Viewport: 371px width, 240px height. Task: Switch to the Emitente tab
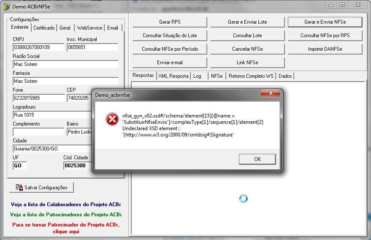pos(20,27)
